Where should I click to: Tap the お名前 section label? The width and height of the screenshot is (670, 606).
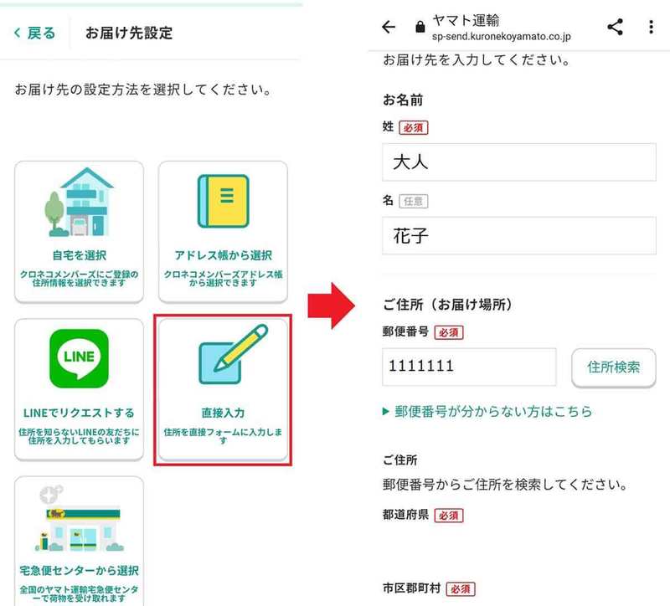403,100
